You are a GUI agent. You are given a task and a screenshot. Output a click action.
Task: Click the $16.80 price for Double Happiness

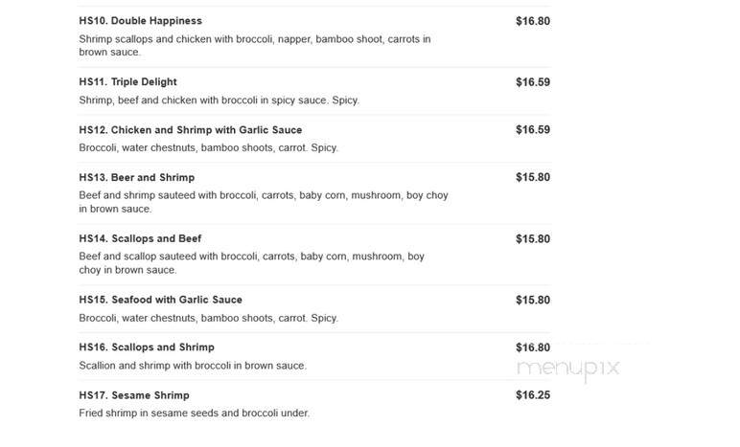[533, 21]
